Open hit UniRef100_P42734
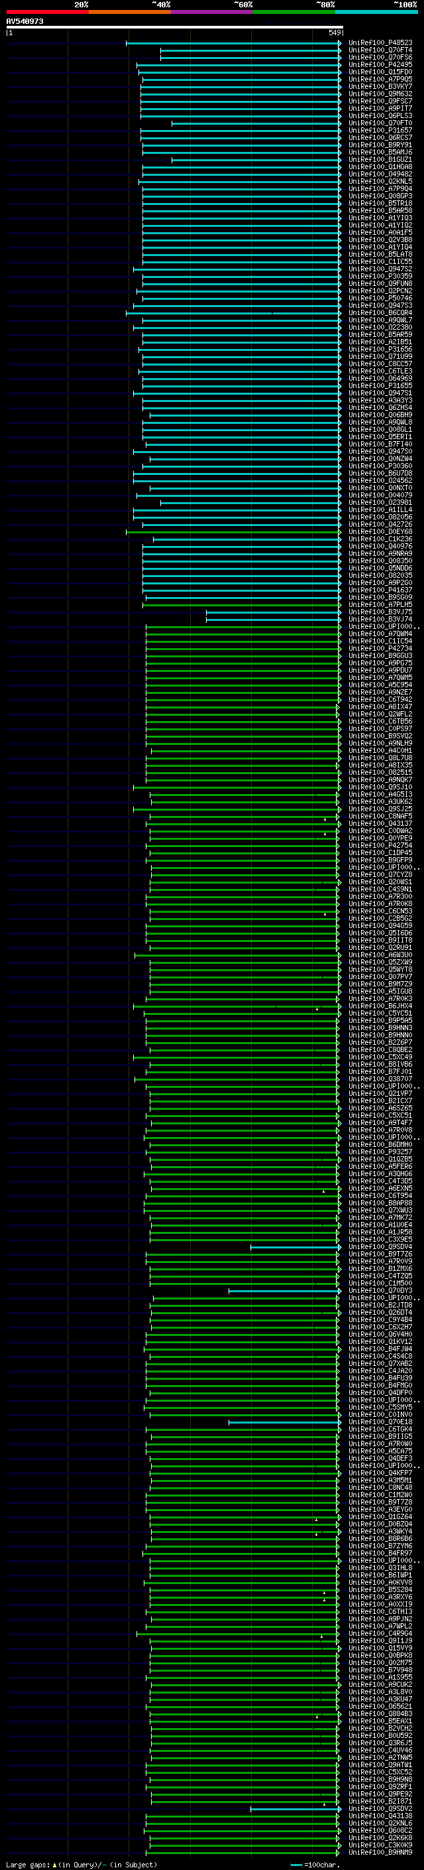424x1870 pixels. pyautogui.click(x=380, y=648)
